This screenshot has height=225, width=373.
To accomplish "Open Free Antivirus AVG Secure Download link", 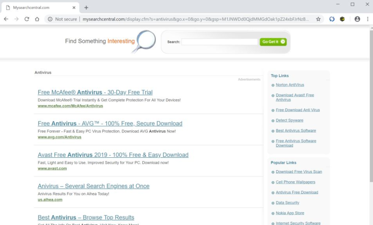I will 110,124.
